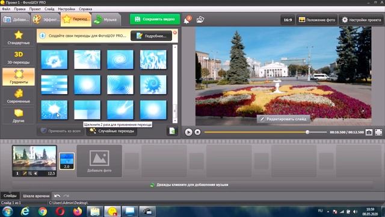
Task: Pick the comet streak gradient transition
Action: (x=120, y=110)
